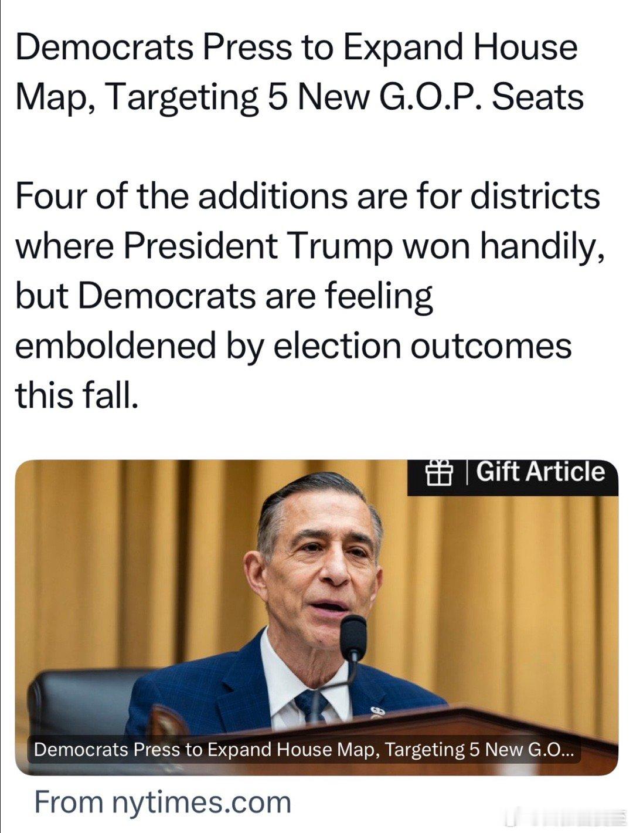Click the microphone in the article photo
The image size is (633, 833).
pyautogui.click(x=353, y=638)
